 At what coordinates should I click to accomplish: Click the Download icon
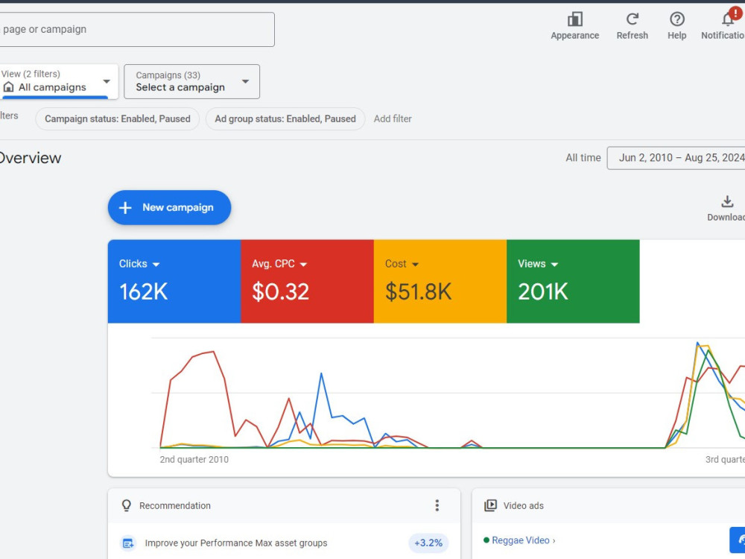(x=727, y=201)
